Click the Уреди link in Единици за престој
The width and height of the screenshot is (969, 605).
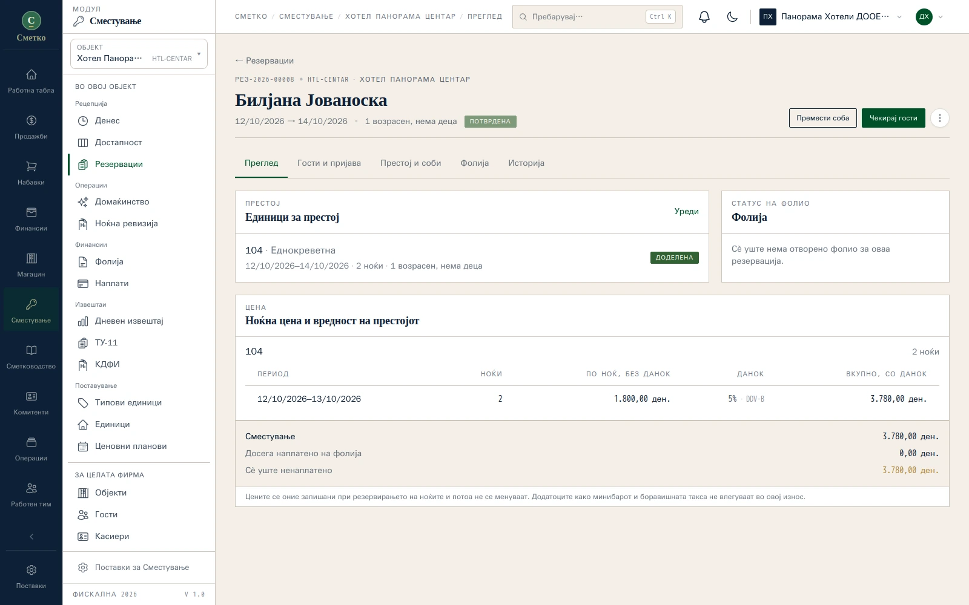tap(686, 211)
